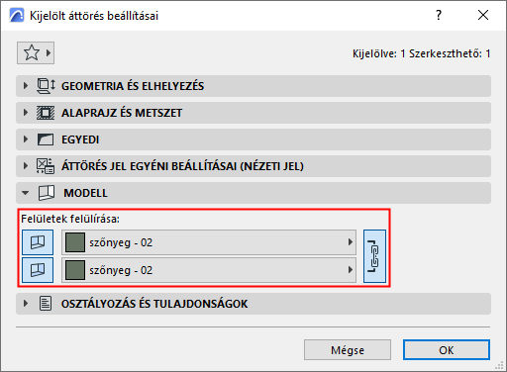Confirm with the OK button
Screen dimensions: 507x372
[447, 350]
